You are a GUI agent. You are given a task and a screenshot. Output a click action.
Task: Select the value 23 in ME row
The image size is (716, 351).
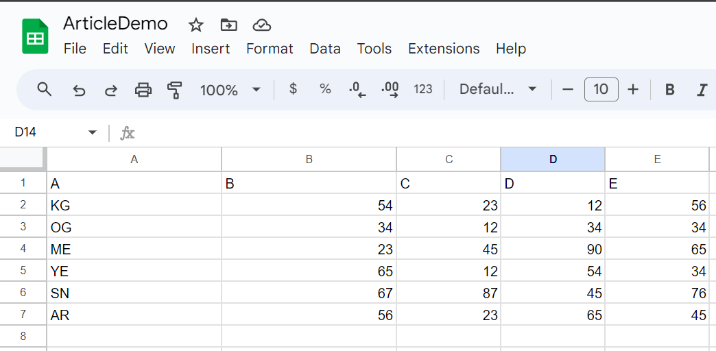point(309,249)
